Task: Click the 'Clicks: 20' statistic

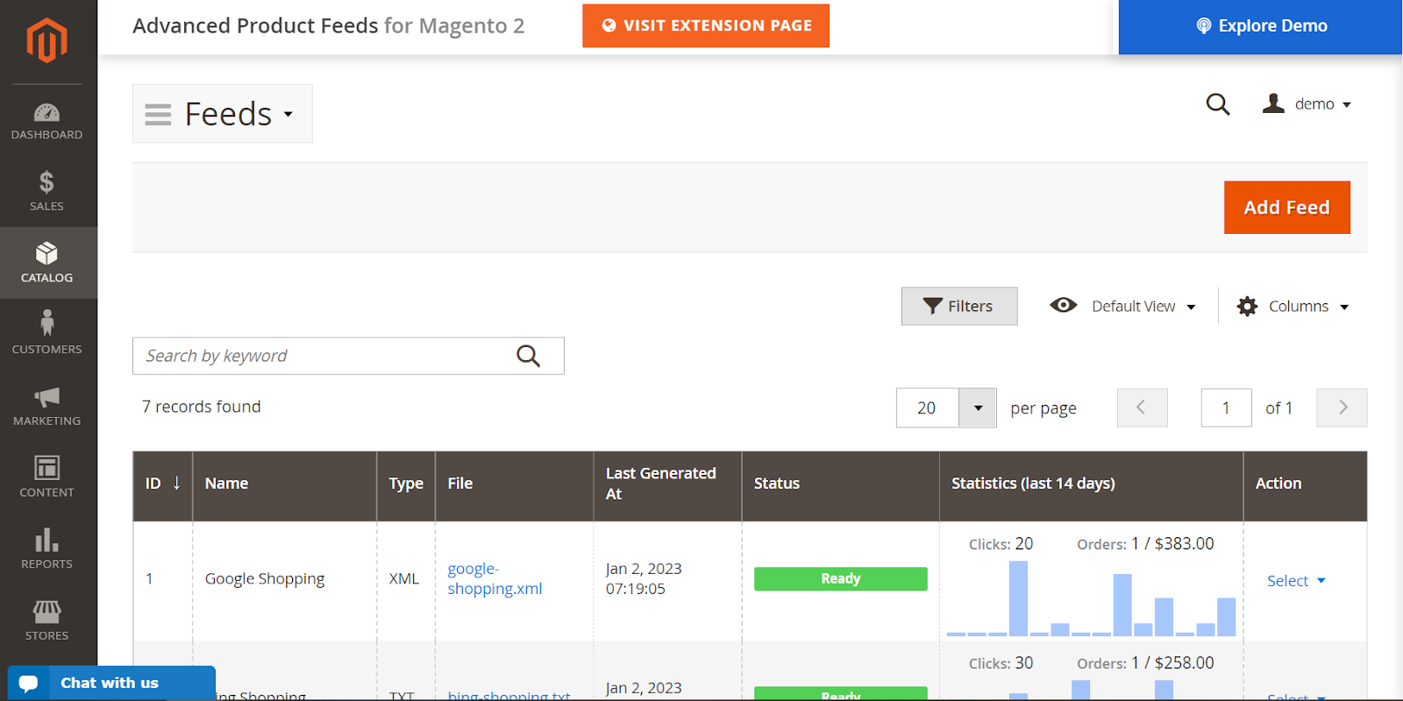Action: pos(1001,544)
